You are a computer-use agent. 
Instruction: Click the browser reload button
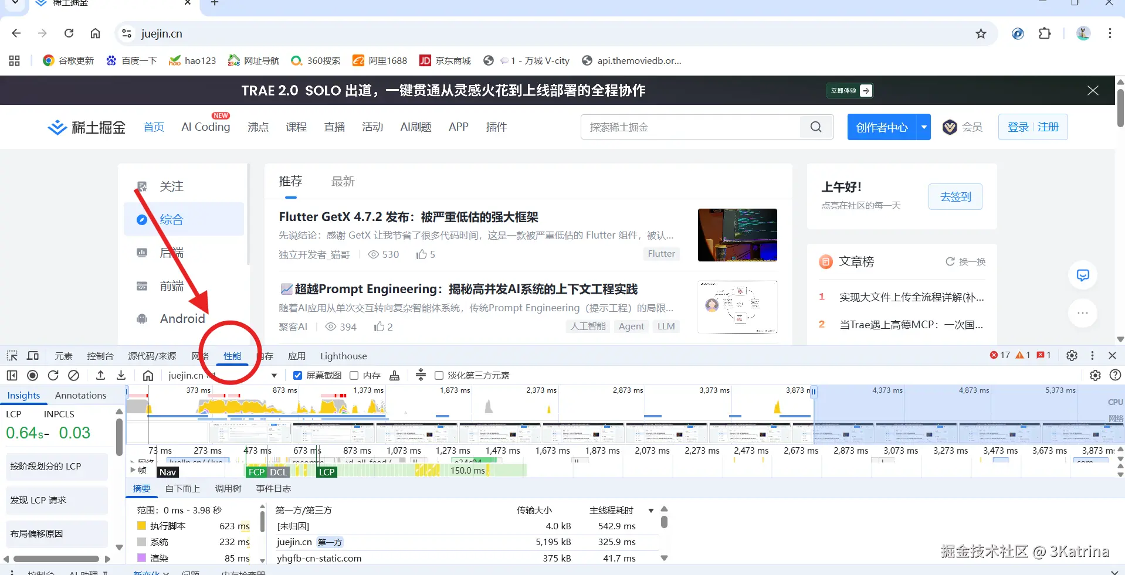pos(69,33)
